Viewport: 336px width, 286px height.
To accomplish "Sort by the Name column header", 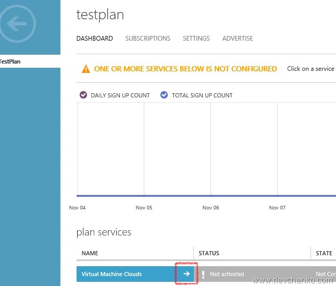I will click(90, 253).
